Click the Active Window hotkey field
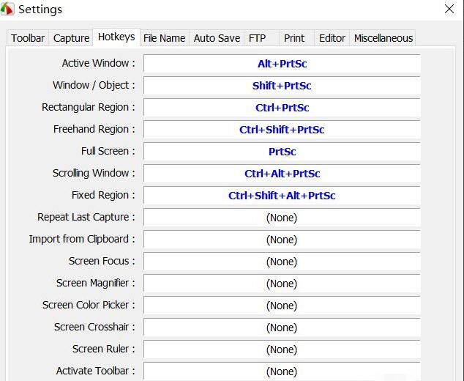Screen dimensions: 464x381 pos(282,64)
